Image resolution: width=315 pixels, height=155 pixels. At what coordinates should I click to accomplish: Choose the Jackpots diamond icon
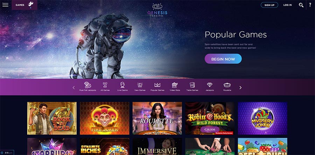210,85
